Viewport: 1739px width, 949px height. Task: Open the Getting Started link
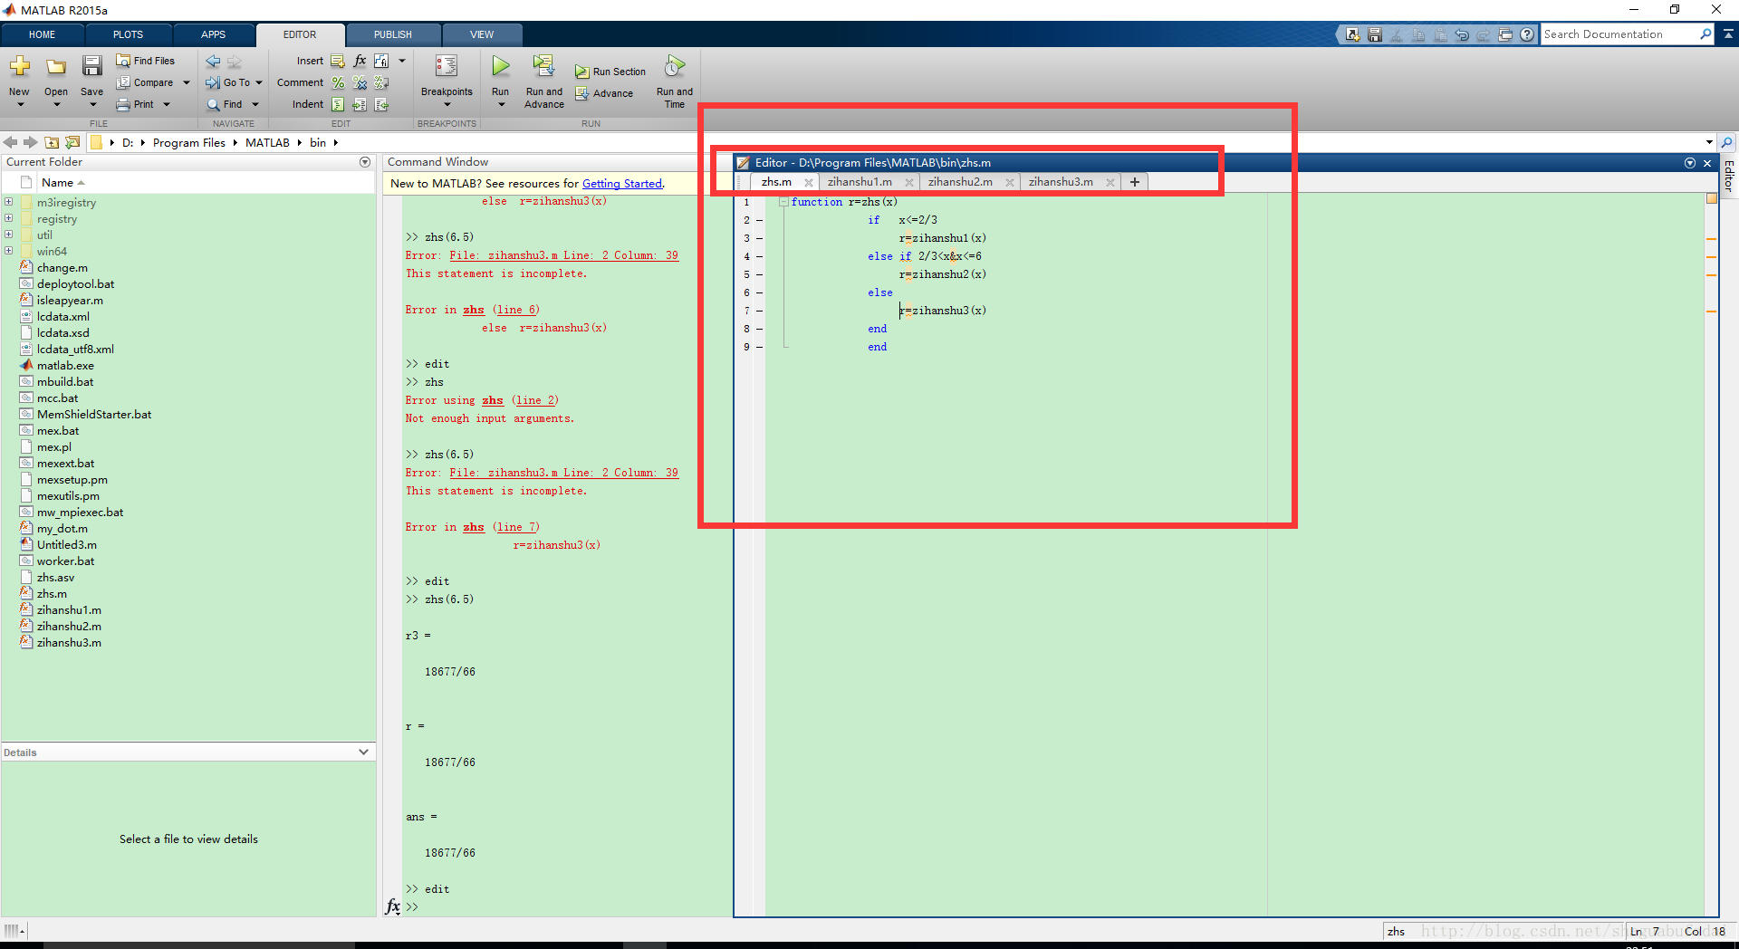coord(621,183)
